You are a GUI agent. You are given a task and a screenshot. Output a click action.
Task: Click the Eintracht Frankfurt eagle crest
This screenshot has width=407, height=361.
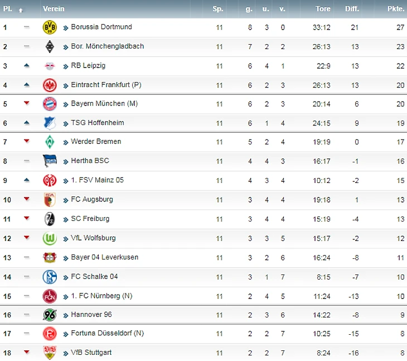click(50, 85)
